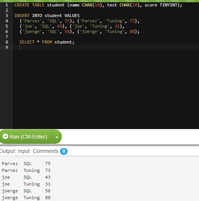Click output row 'Parvez SQL 75'
Viewport: 199px width, 201px height.
pyautogui.click(x=26, y=164)
